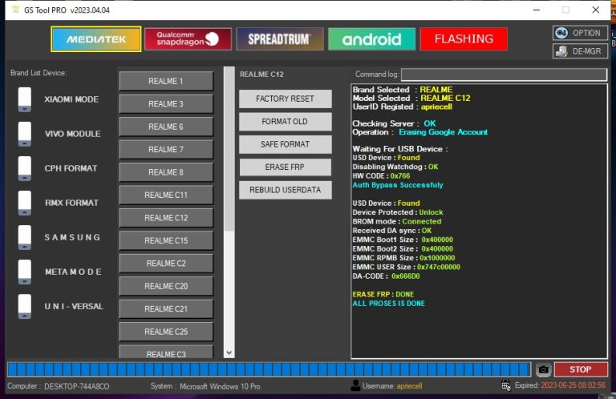
Task: Pick REALME 3 model
Action: (x=166, y=104)
